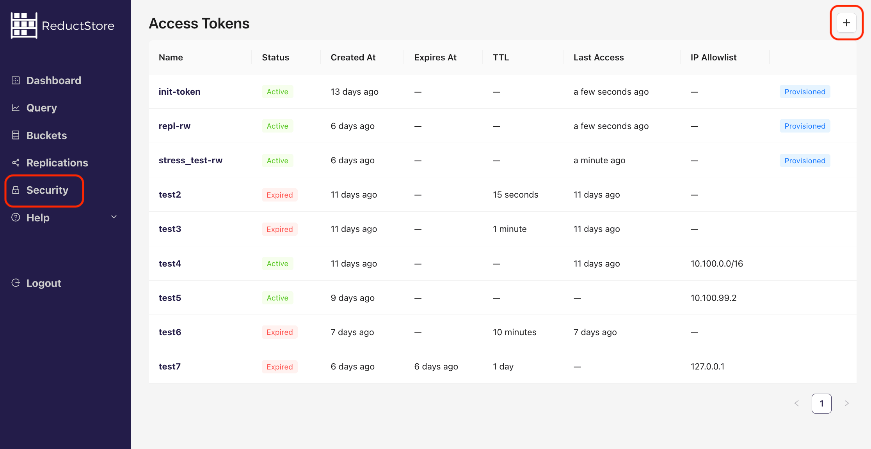This screenshot has height=449, width=871.
Task: Expand the Help menu chevron
Action: tap(113, 217)
